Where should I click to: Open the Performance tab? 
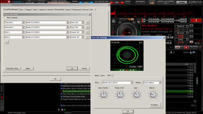click(77, 10)
